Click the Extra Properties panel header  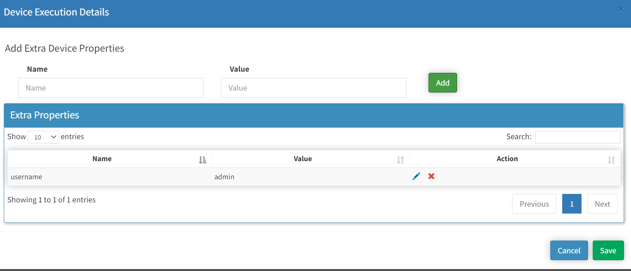(x=44, y=115)
